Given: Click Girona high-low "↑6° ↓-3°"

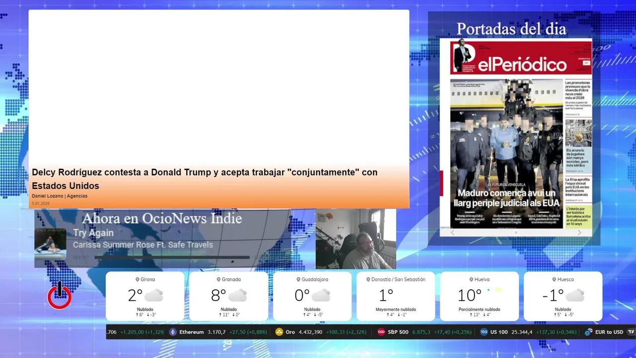Looking at the screenshot, I should pos(145,315).
